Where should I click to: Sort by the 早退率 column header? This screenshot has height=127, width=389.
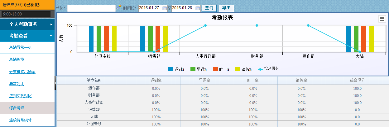[x=204, y=80]
